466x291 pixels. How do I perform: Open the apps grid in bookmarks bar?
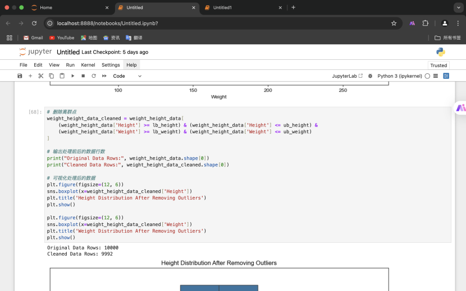[9, 37]
